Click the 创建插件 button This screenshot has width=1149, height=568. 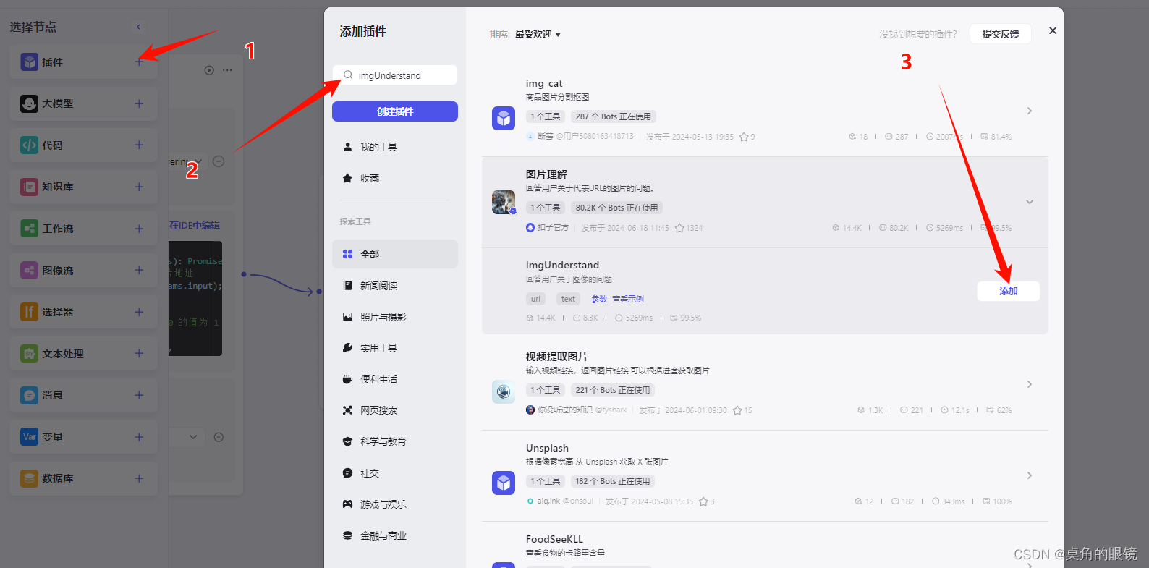[x=395, y=111]
